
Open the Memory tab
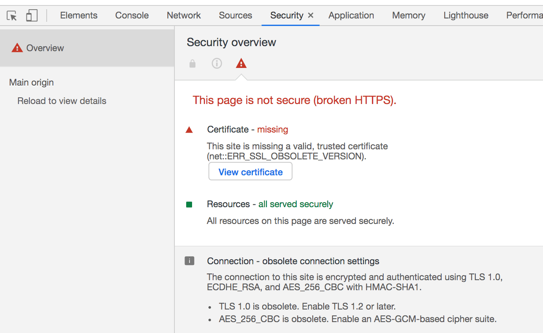(409, 16)
